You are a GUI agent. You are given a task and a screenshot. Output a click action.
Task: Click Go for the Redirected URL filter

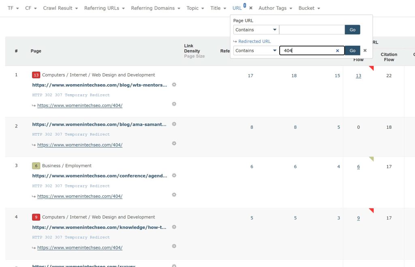coord(352,51)
